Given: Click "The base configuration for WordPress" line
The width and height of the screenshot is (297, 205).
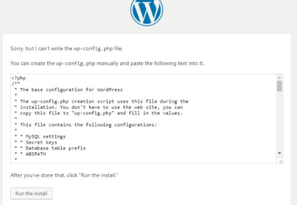Looking at the screenshot, I should point(71,90).
